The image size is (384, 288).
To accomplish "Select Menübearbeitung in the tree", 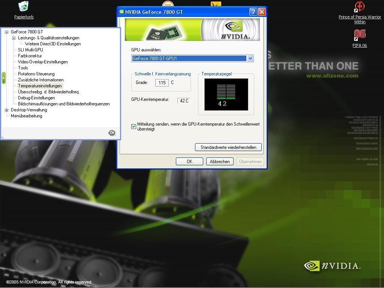I will coord(27,116).
